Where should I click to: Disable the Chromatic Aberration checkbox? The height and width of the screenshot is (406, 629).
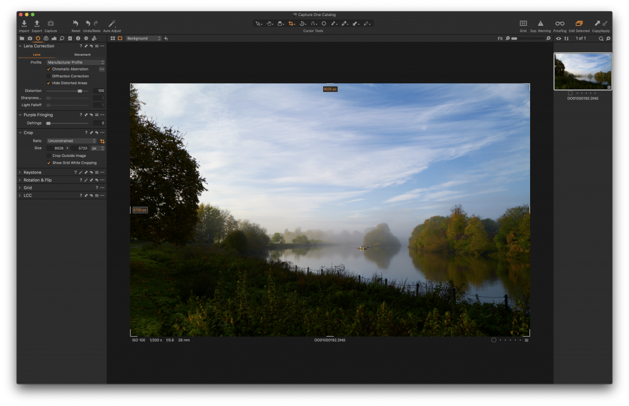pyautogui.click(x=49, y=69)
